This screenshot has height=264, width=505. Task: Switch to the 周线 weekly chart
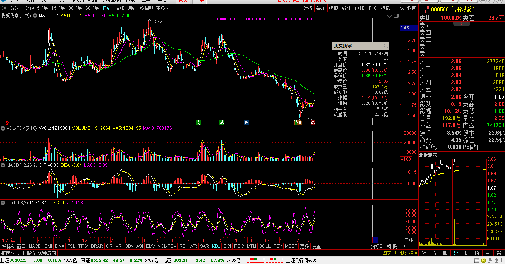click(x=120, y=8)
